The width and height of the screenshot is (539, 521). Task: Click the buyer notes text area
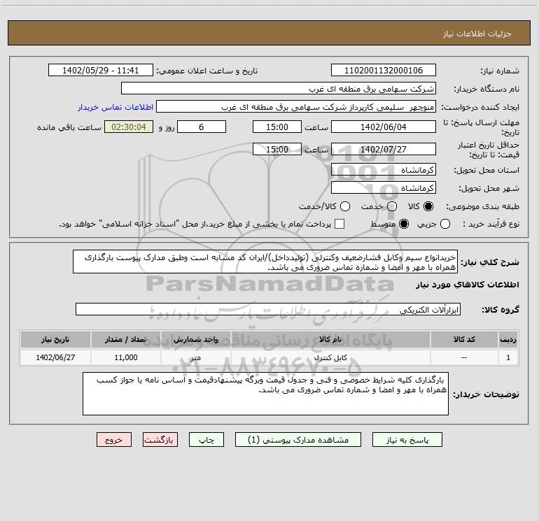(x=265, y=394)
